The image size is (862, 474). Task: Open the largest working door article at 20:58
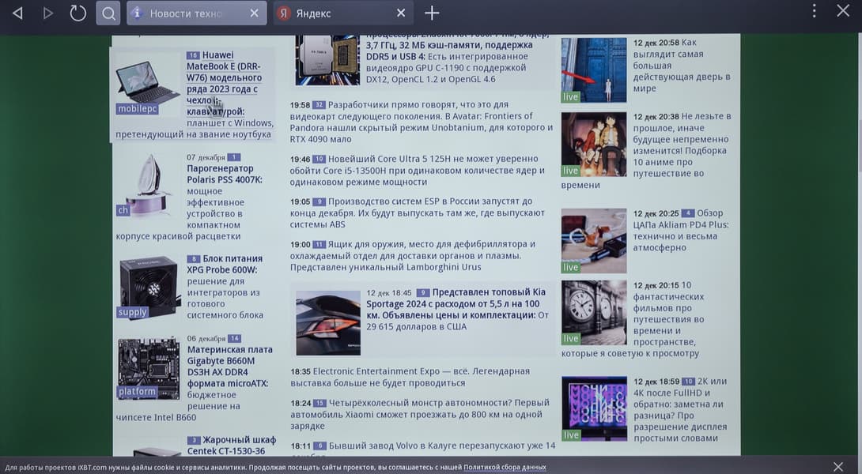click(682, 66)
